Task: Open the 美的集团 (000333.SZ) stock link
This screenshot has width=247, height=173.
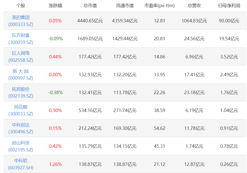Action: click(21, 21)
